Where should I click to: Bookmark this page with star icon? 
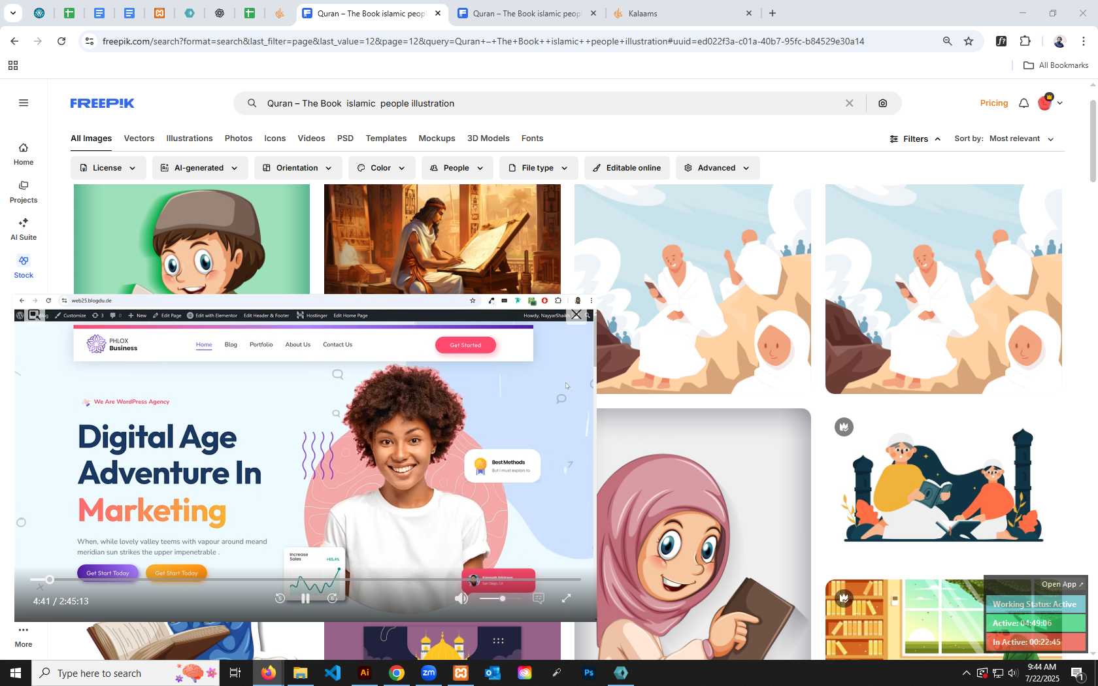(x=969, y=41)
